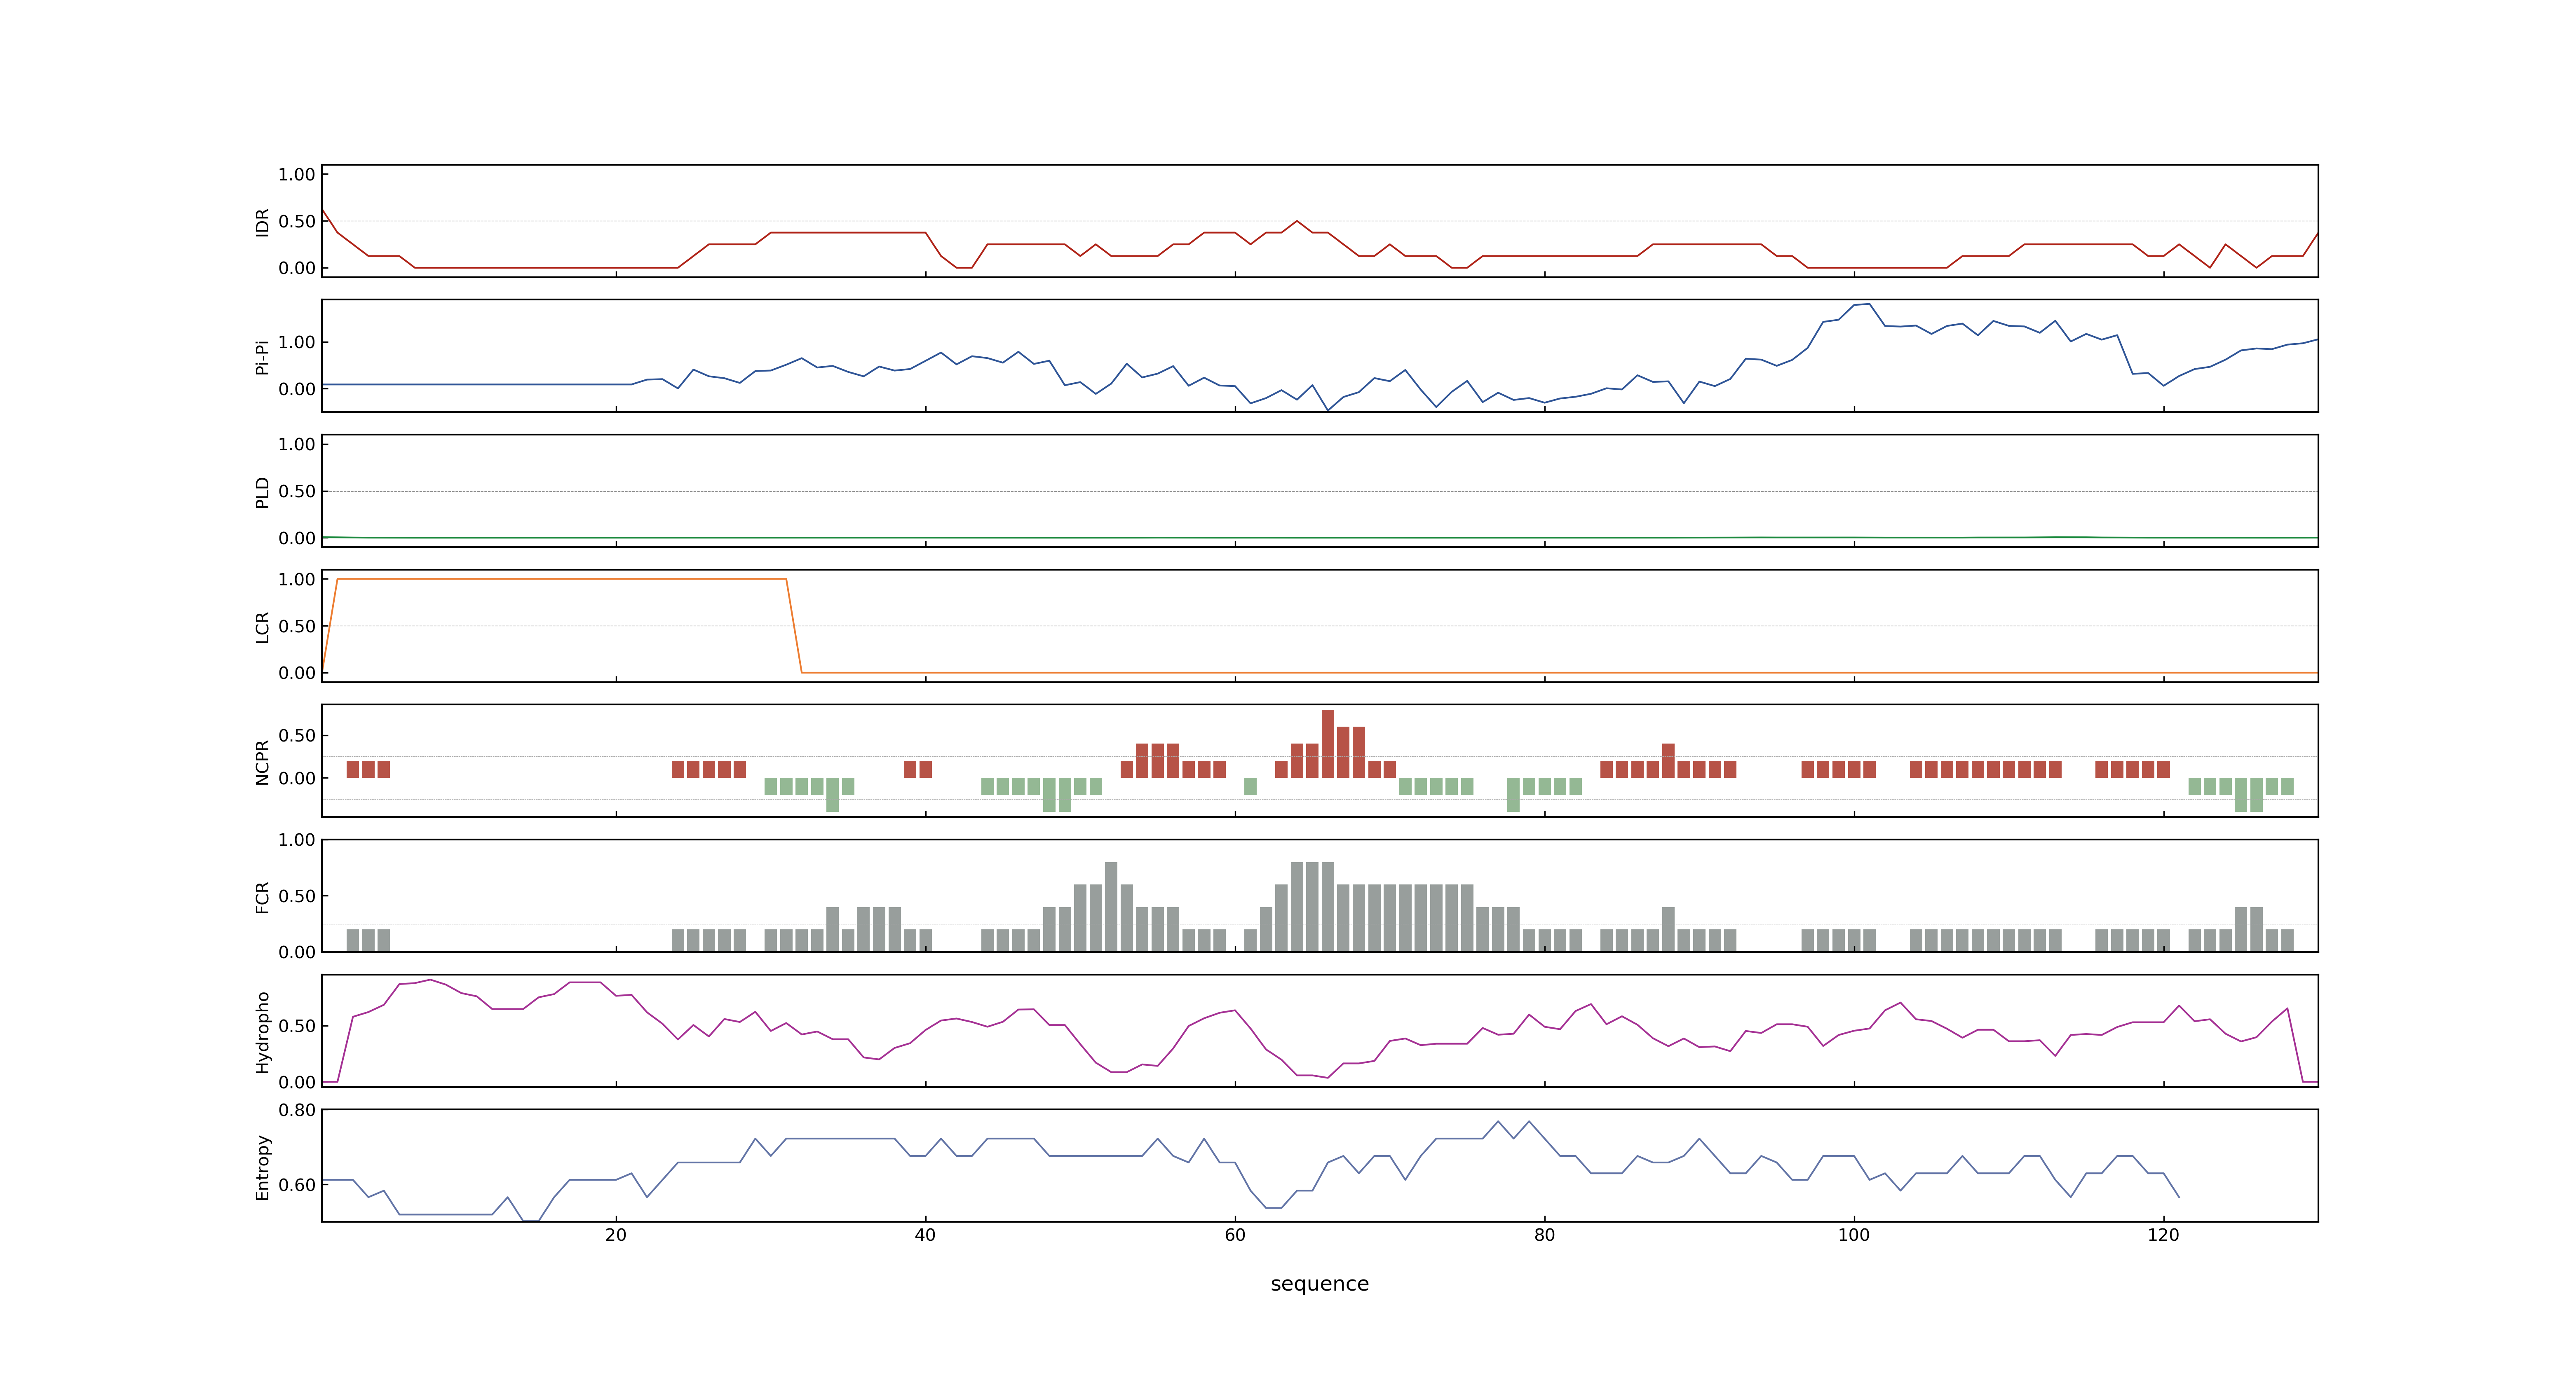Click the IDR axis label
This screenshot has width=2576, height=1373.
point(262,222)
